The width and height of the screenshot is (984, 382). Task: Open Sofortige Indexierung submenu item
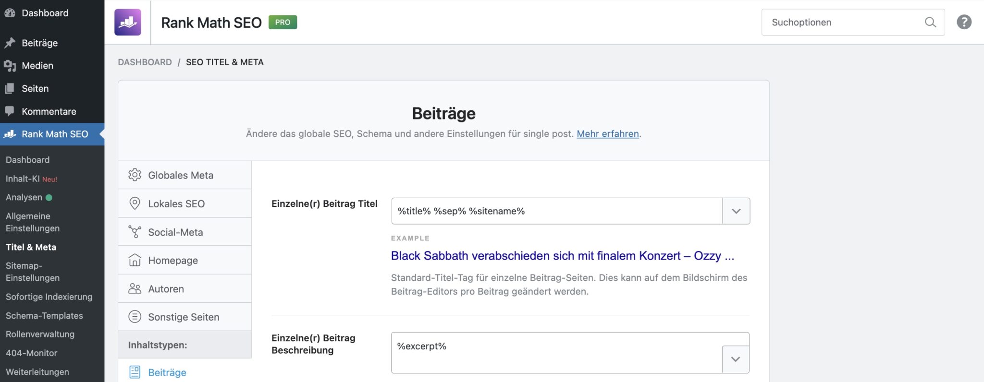tap(49, 297)
